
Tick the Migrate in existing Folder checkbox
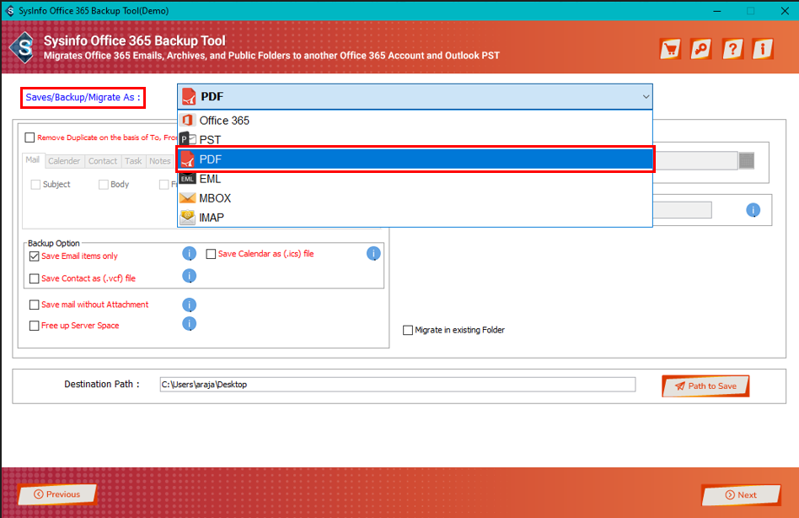408,330
